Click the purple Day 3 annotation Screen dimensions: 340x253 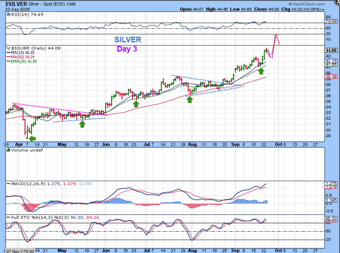pos(127,49)
